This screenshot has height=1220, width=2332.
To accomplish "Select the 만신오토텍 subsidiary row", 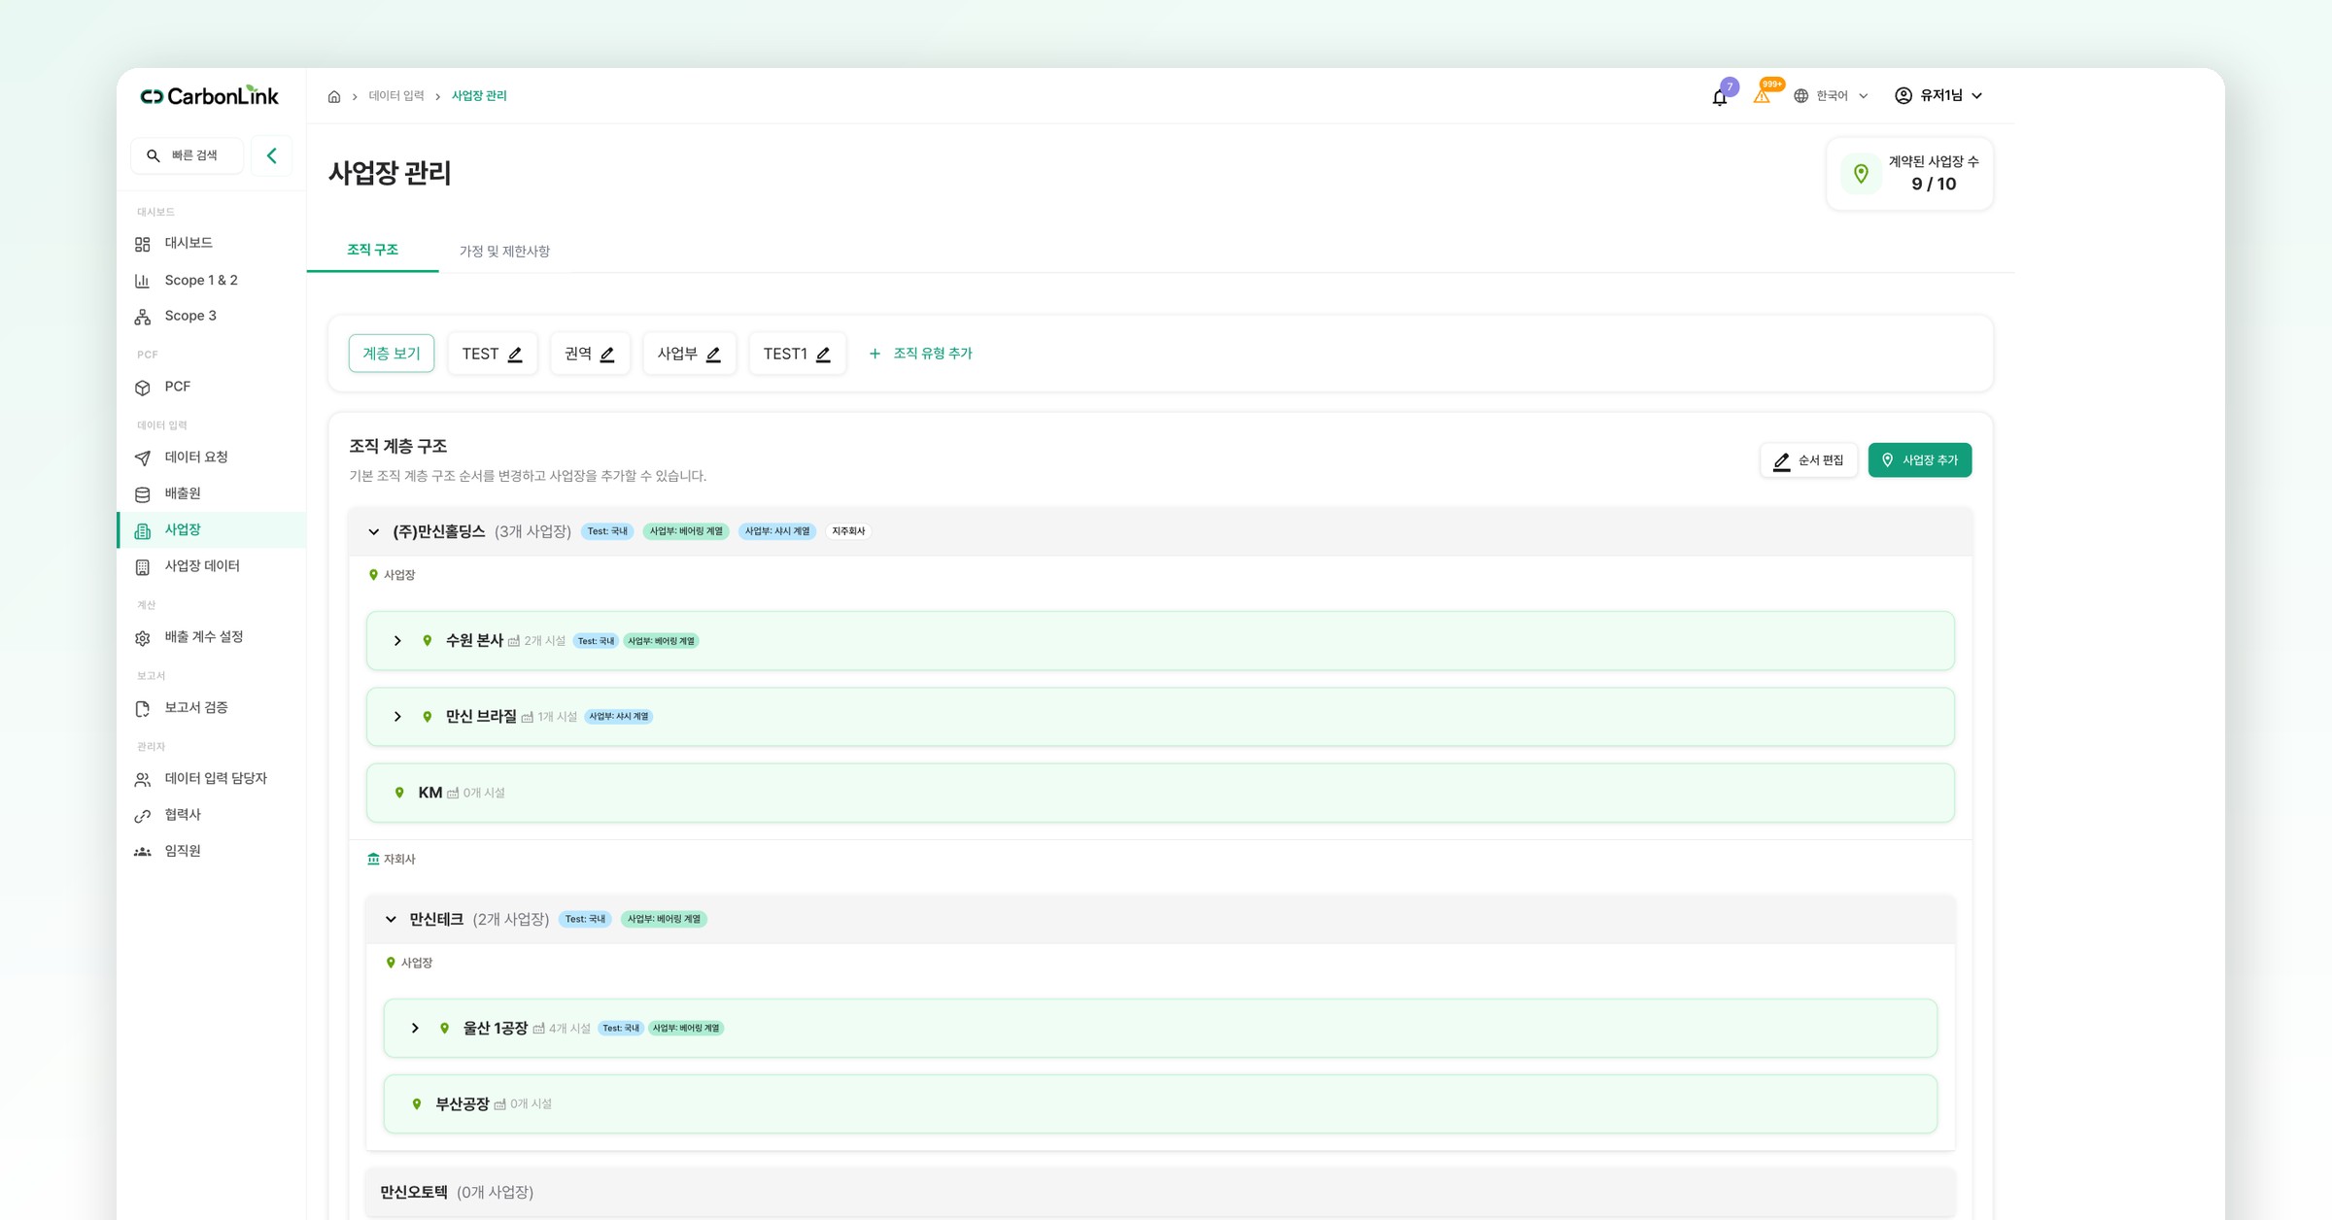I will (1160, 1192).
